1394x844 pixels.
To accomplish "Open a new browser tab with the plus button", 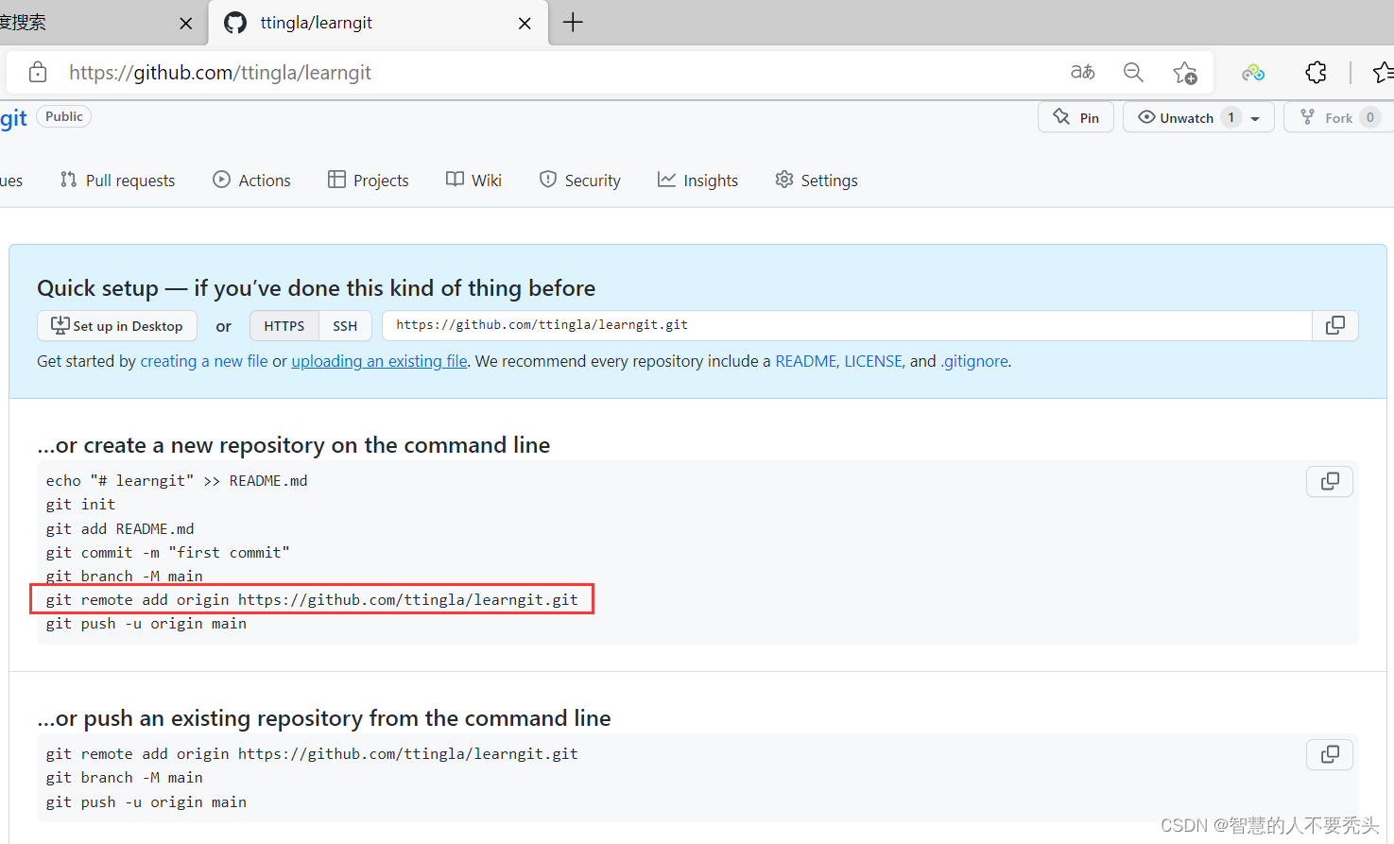I will coord(572,21).
